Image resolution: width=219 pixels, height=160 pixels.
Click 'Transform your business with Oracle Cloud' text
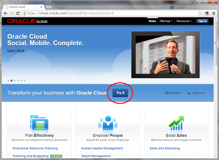point(57,93)
